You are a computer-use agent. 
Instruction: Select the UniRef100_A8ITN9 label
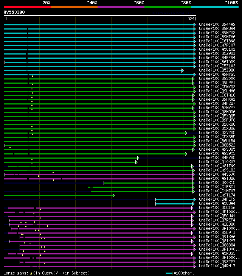tap(217, 166)
